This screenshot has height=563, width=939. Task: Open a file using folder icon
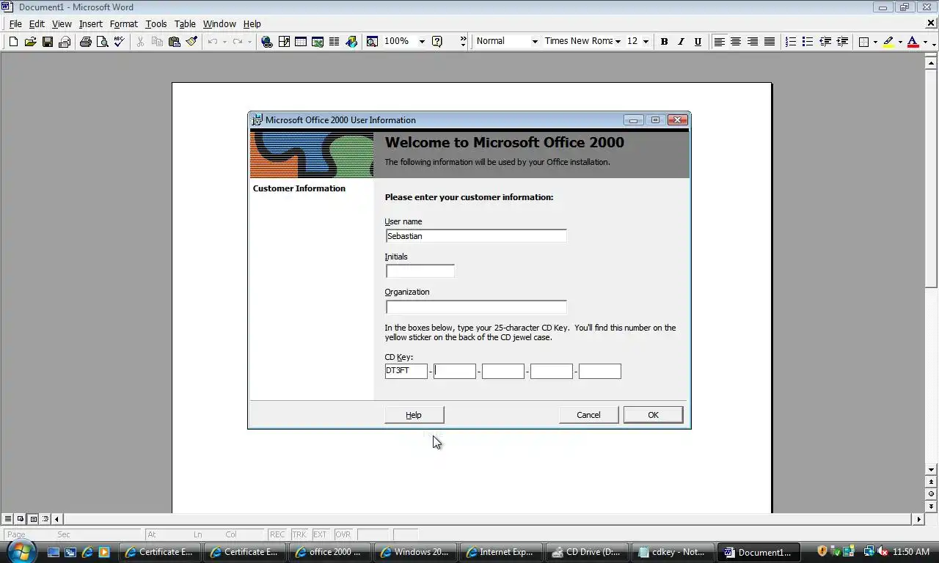30,42
